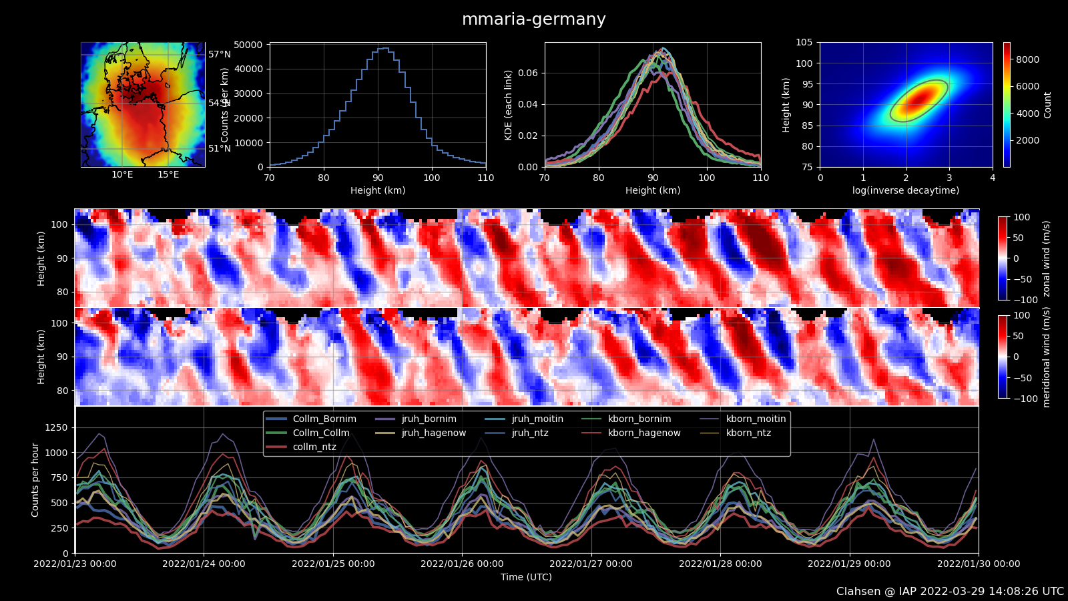This screenshot has height=601, width=1068.
Task: Click the 2022/01/30 00:00 time tick label
Action: point(979,564)
